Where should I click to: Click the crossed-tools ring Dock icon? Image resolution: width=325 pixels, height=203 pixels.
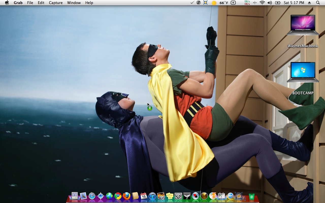(239, 196)
